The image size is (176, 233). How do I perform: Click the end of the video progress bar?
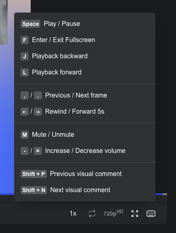click(165, 194)
